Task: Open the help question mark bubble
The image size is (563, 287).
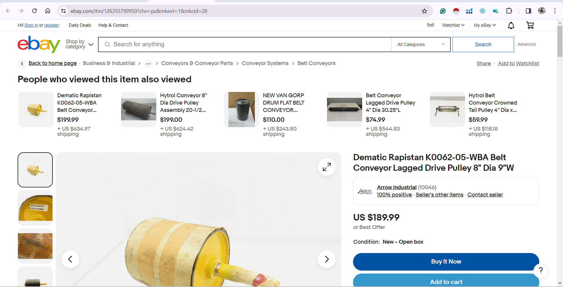Action: [x=541, y=271]
